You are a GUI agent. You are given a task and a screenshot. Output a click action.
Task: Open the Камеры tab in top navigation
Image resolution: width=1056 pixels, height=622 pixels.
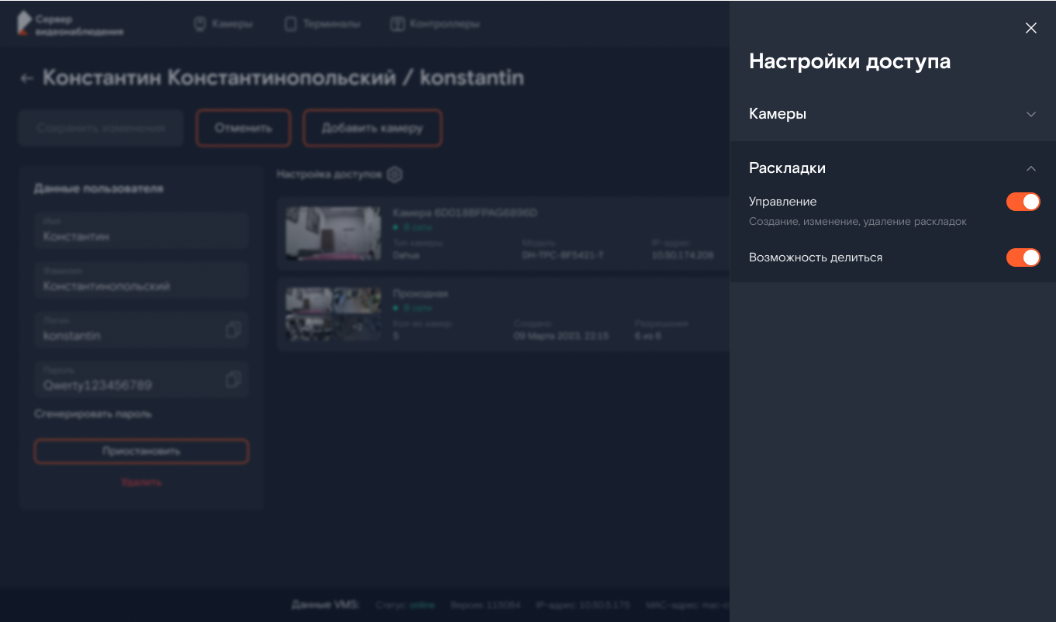coord(223,24)
